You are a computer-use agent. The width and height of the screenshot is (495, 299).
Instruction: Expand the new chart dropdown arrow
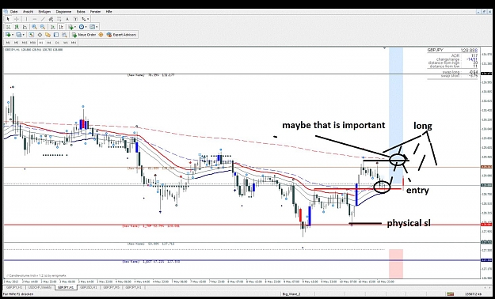(x=13, y=35)
